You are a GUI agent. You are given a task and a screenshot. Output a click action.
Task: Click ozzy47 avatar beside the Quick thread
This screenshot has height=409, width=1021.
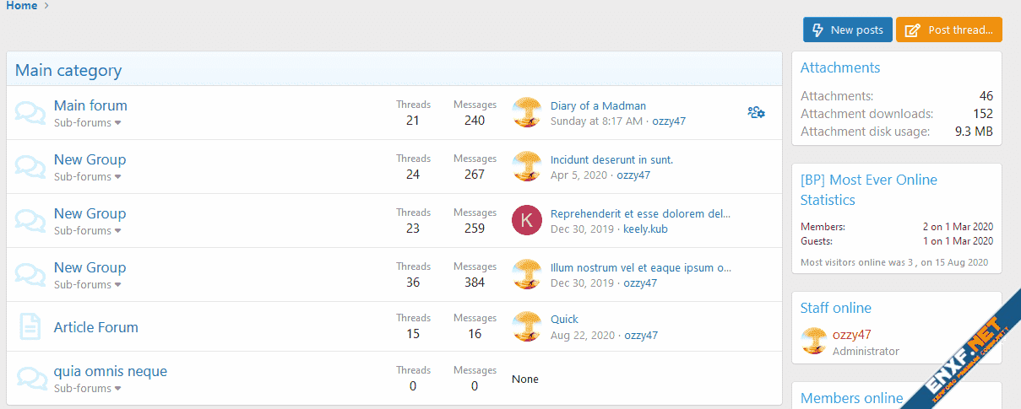coord(526,326)
